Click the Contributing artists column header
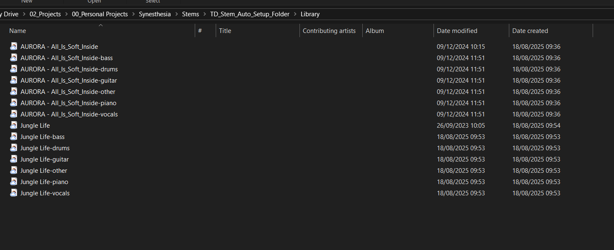 pos(329,31)
